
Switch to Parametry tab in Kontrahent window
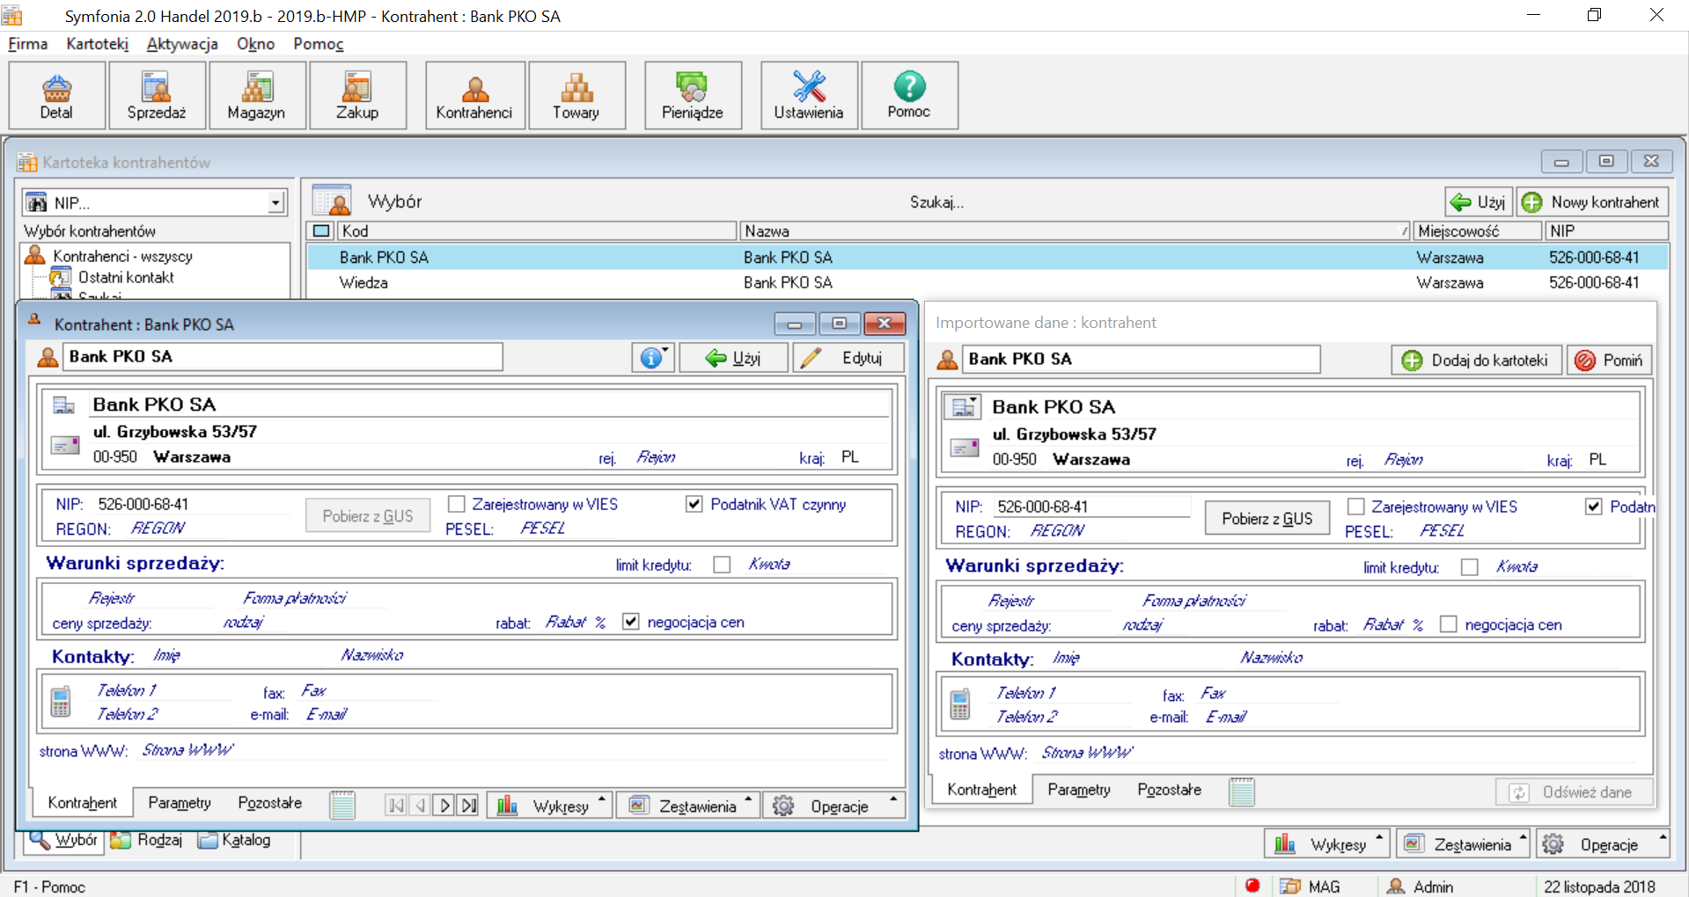point(180,803)
